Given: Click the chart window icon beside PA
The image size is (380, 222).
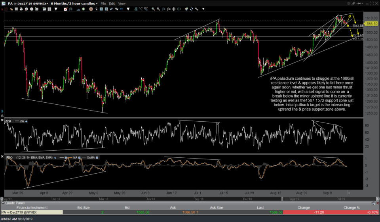Looking at the screenshot, I should click(3, 3).
